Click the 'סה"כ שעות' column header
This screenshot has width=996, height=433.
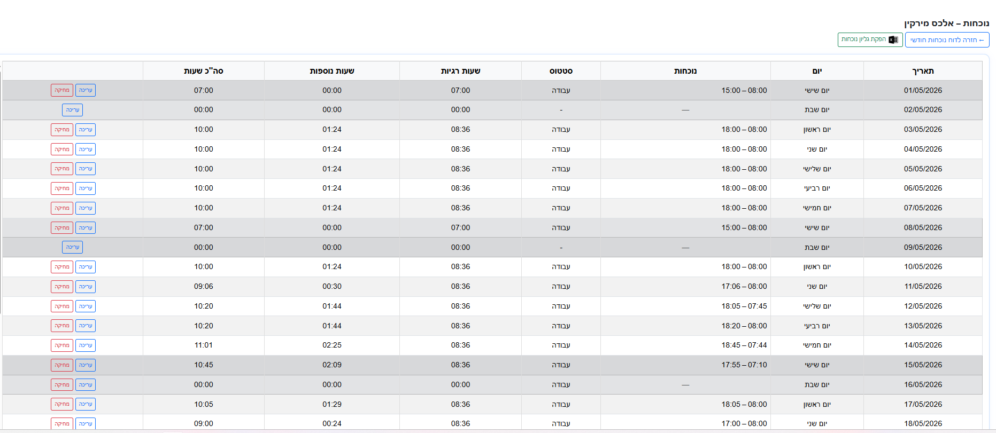coord(204,71)
